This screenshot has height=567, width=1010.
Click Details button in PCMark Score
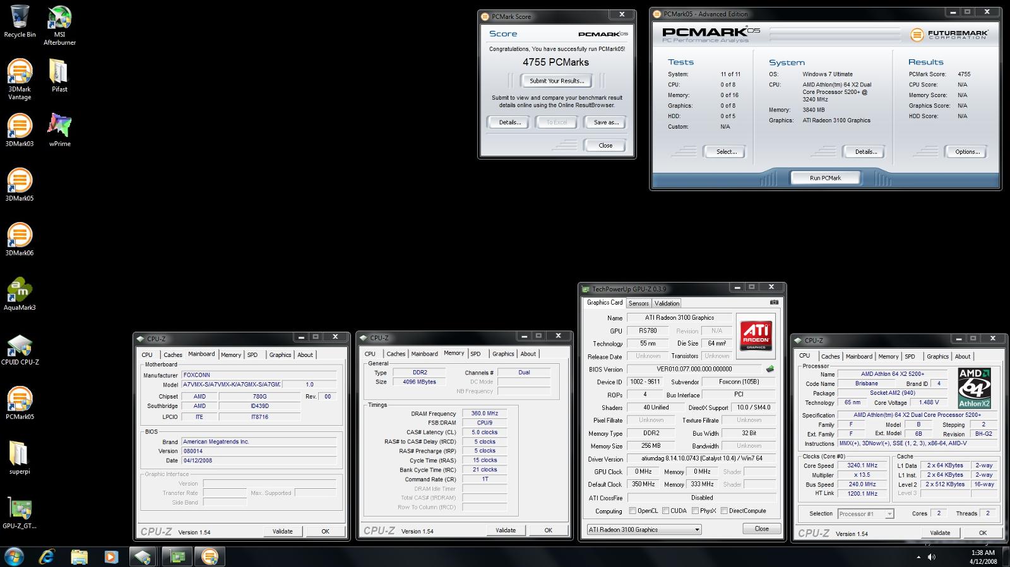tap(510, 122)
